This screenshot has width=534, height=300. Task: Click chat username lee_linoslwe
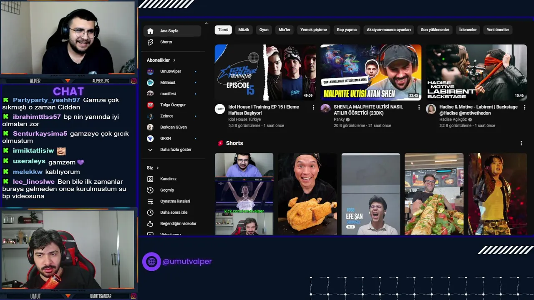click(34, 182)
